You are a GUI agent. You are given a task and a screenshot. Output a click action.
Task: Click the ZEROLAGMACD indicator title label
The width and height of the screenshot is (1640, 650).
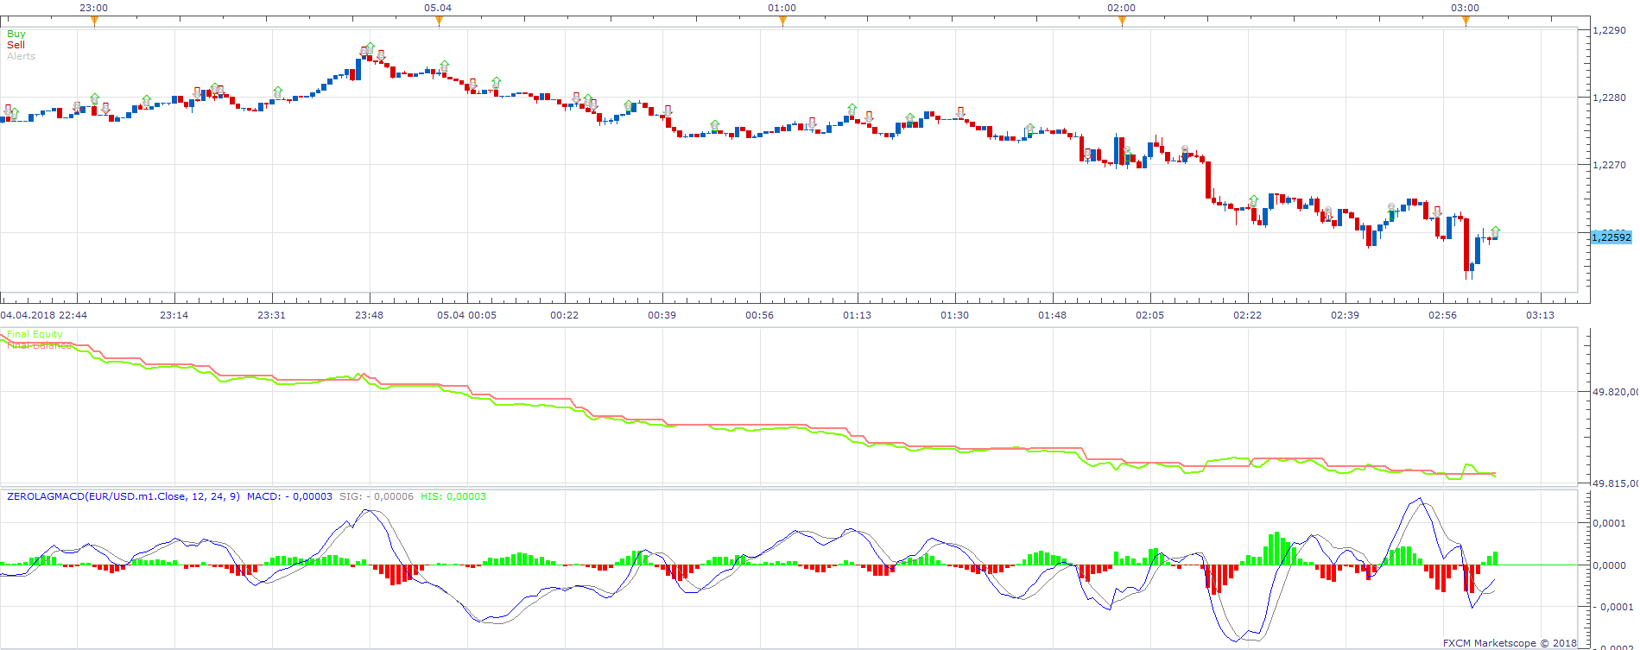pos(123,496)
